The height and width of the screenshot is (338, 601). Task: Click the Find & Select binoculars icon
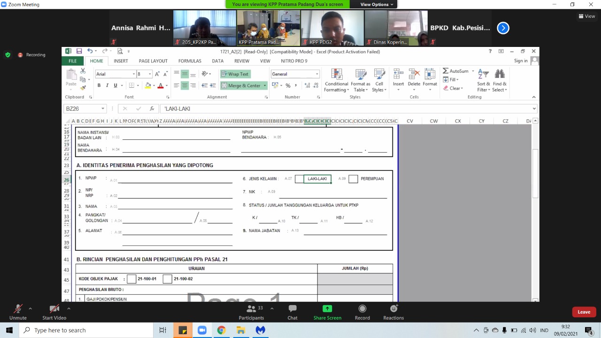click(x=500, y=75)
